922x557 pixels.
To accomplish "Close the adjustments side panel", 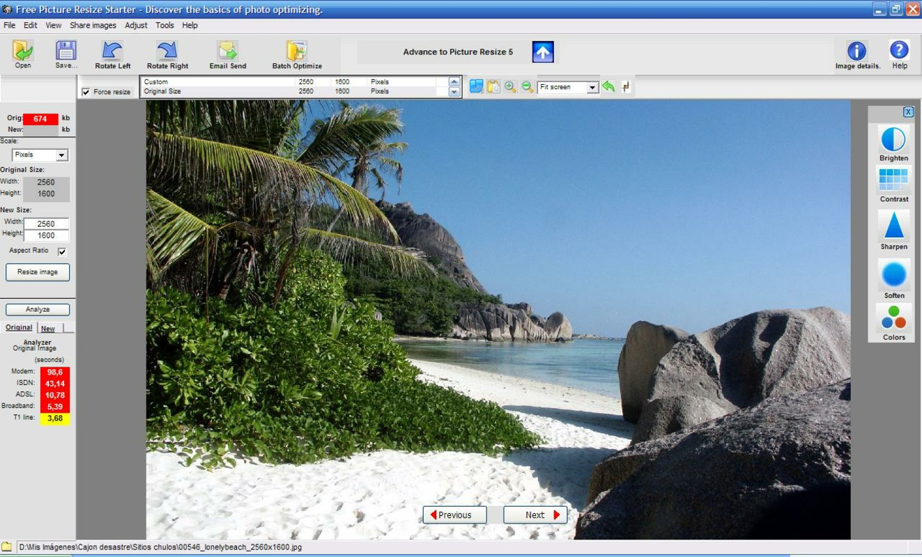I will [908, 112].
